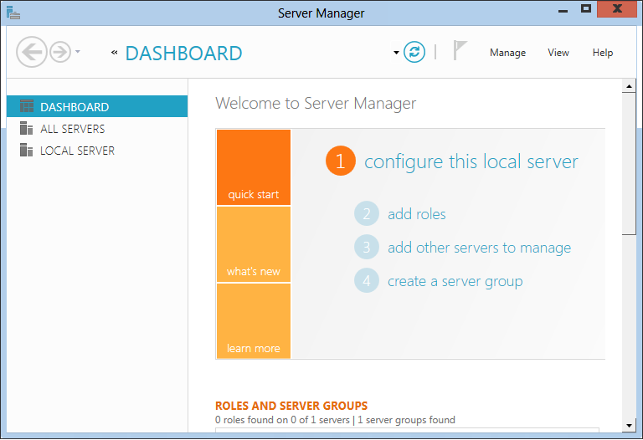Click the scrollbar up arrow
This screenshot has width=643, height=440.
[x=629, y=86]
